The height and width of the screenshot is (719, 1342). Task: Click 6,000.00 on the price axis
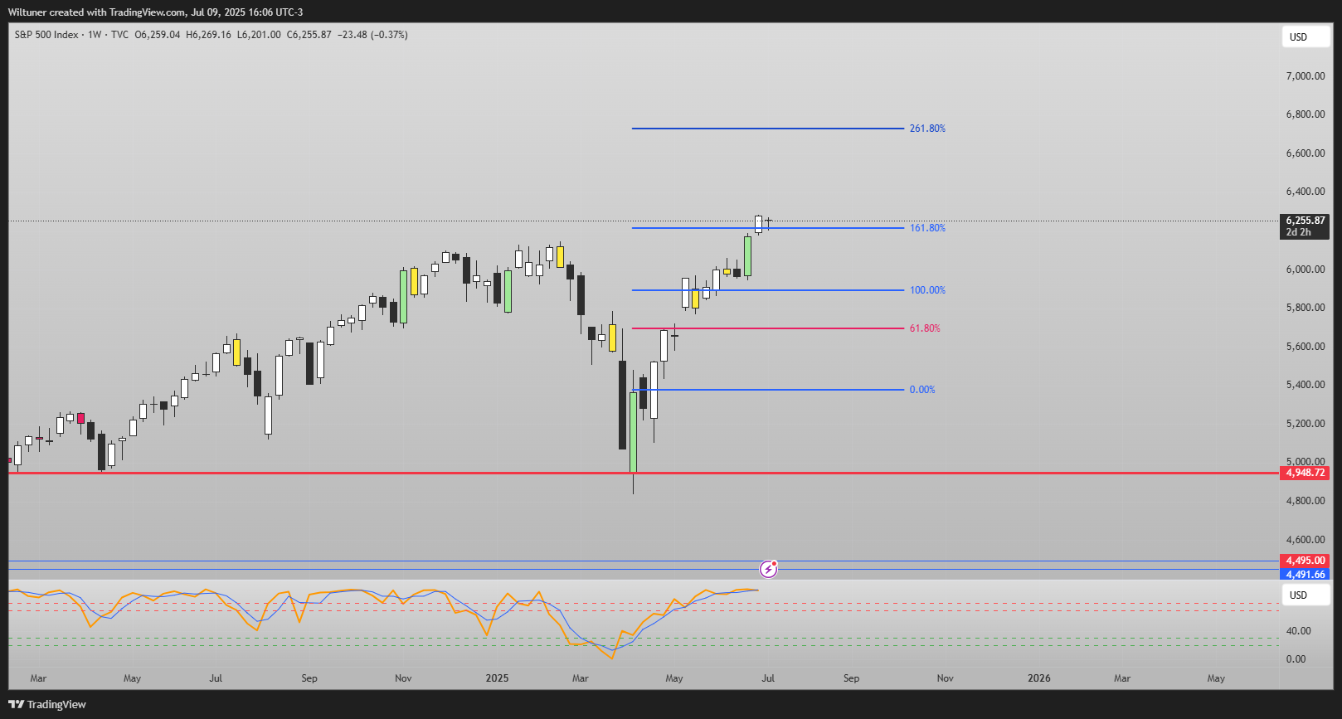point(1306,270)
